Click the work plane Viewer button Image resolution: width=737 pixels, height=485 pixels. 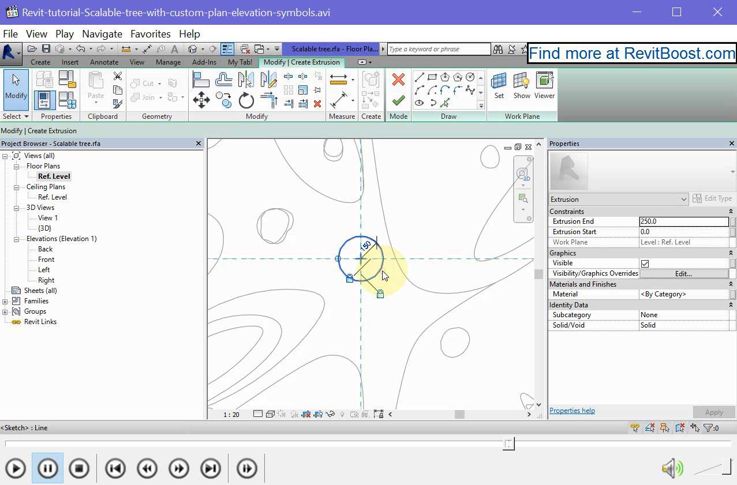544,86
